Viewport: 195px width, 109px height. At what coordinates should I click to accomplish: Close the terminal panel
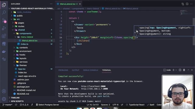click(x=192, y=70)
